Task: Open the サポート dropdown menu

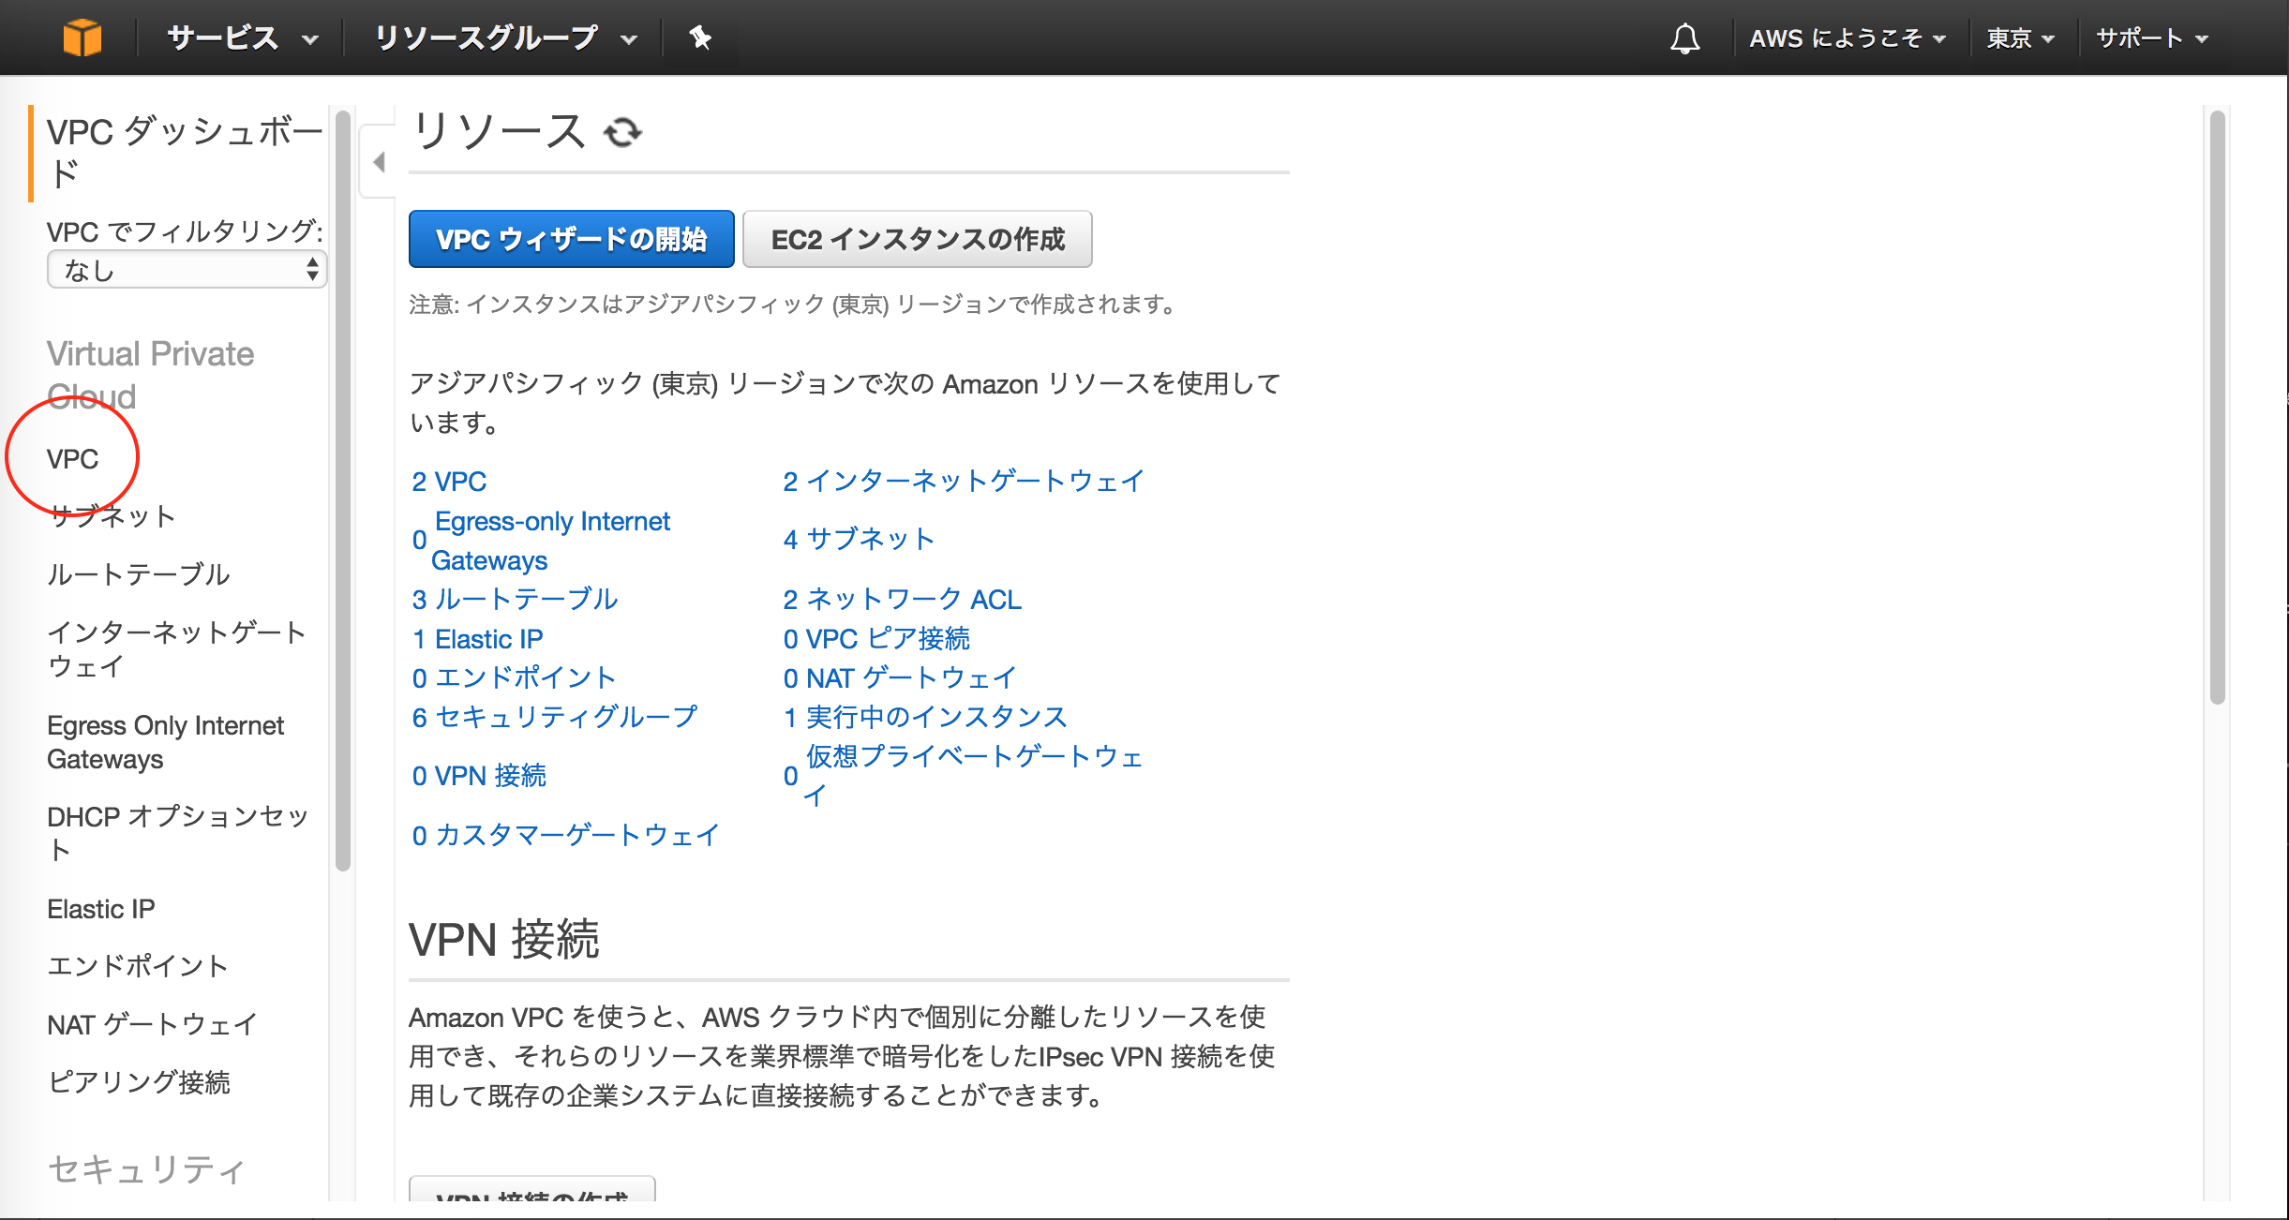Action: point(2152,38)
